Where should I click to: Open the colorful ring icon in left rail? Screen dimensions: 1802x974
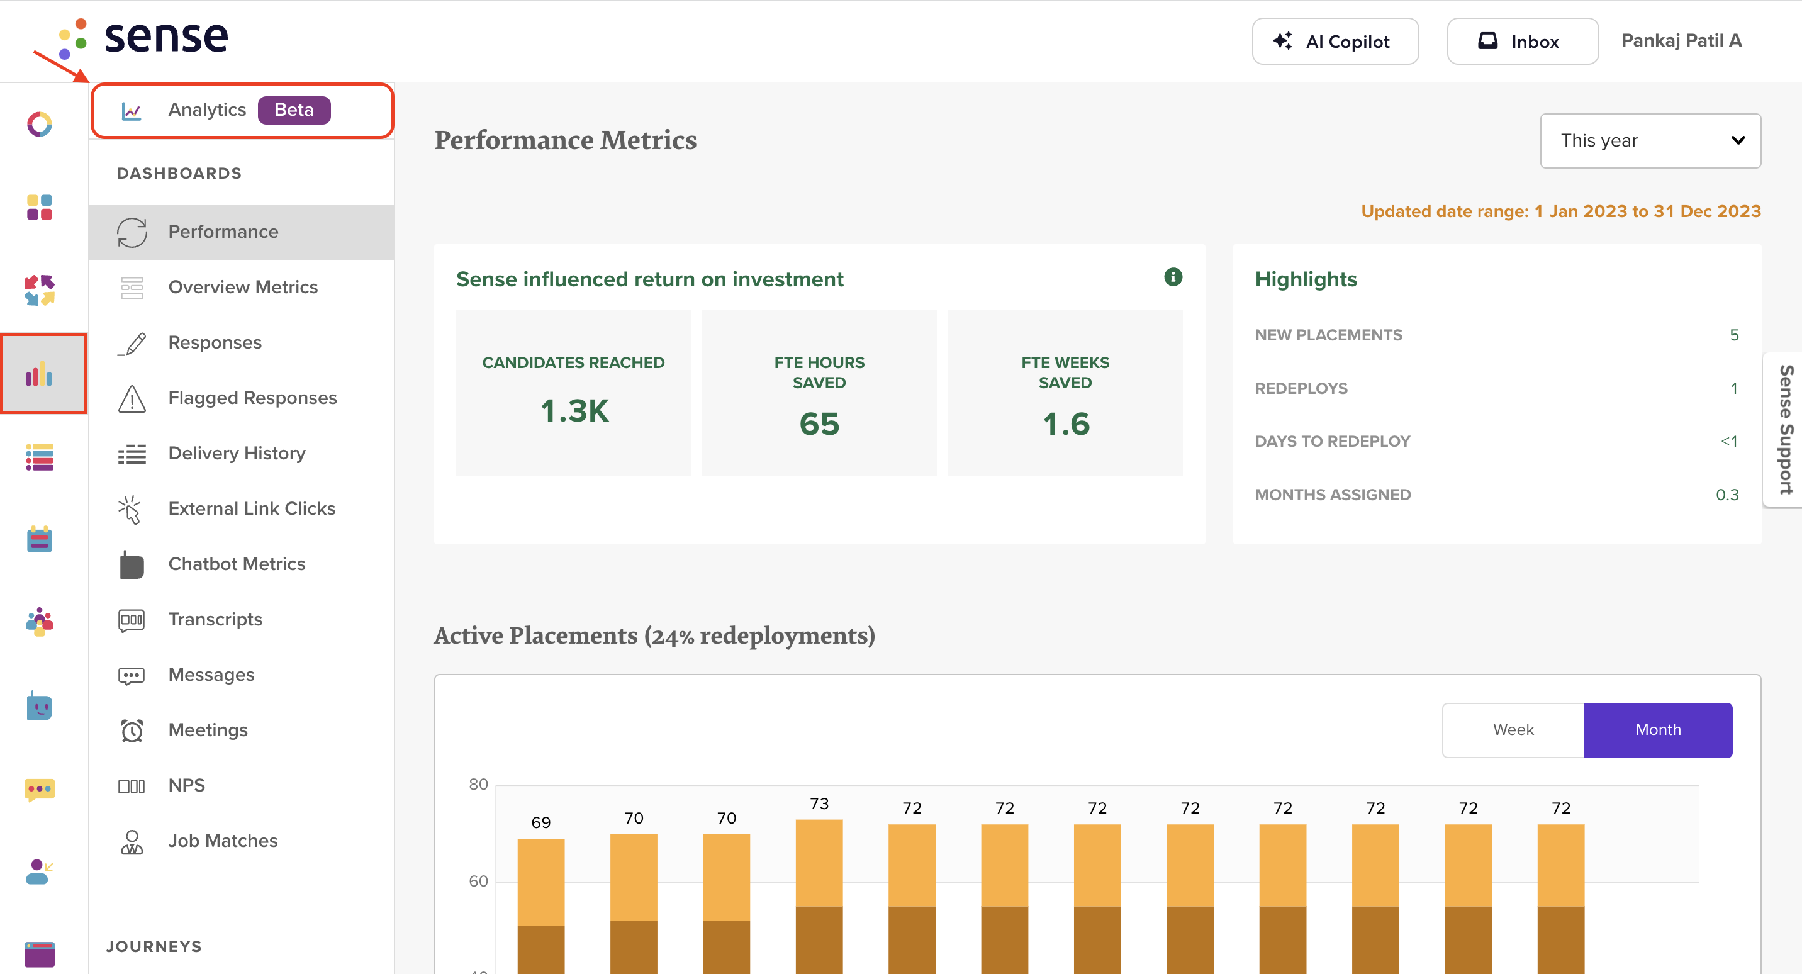click(x=40, y=125)
